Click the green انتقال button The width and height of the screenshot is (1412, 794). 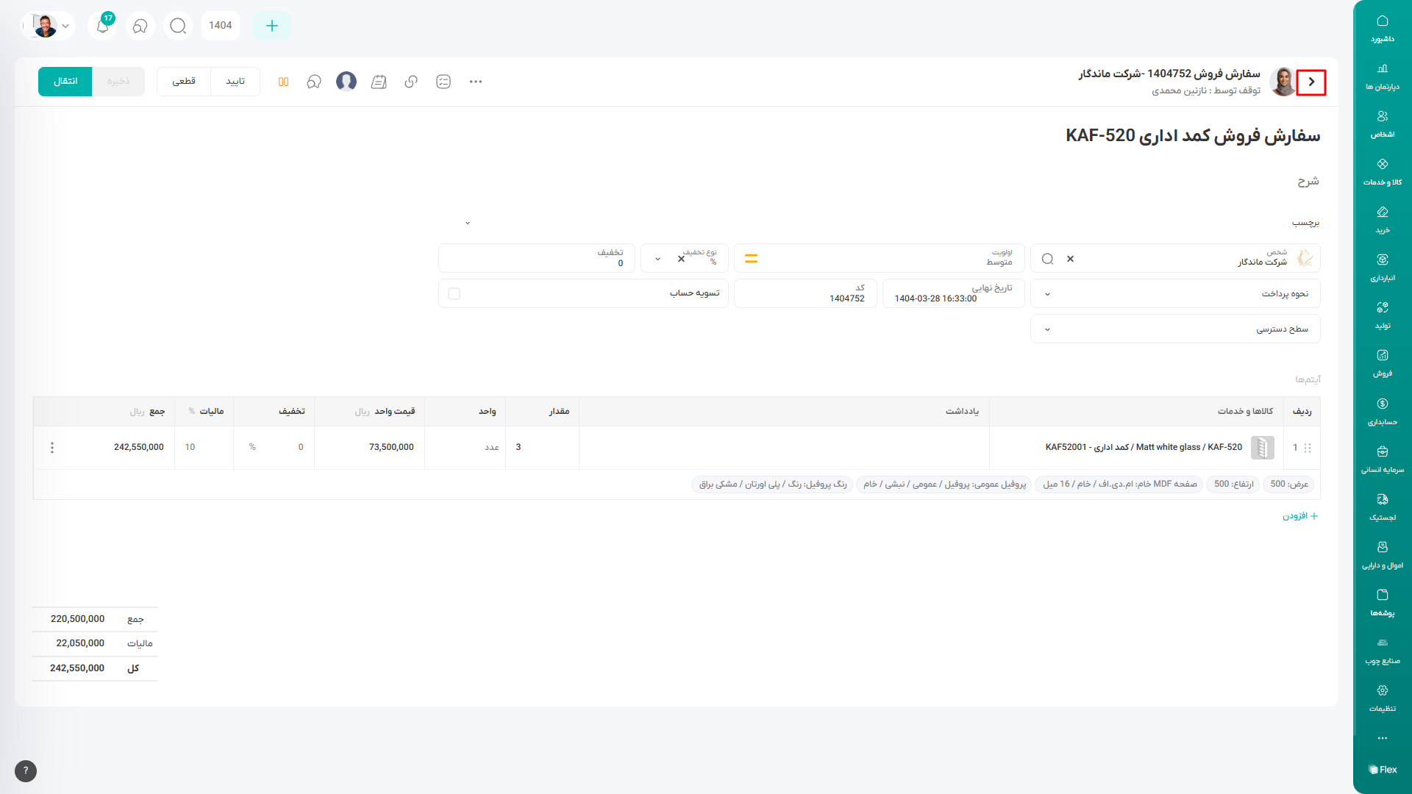click(x=65, y=82)
